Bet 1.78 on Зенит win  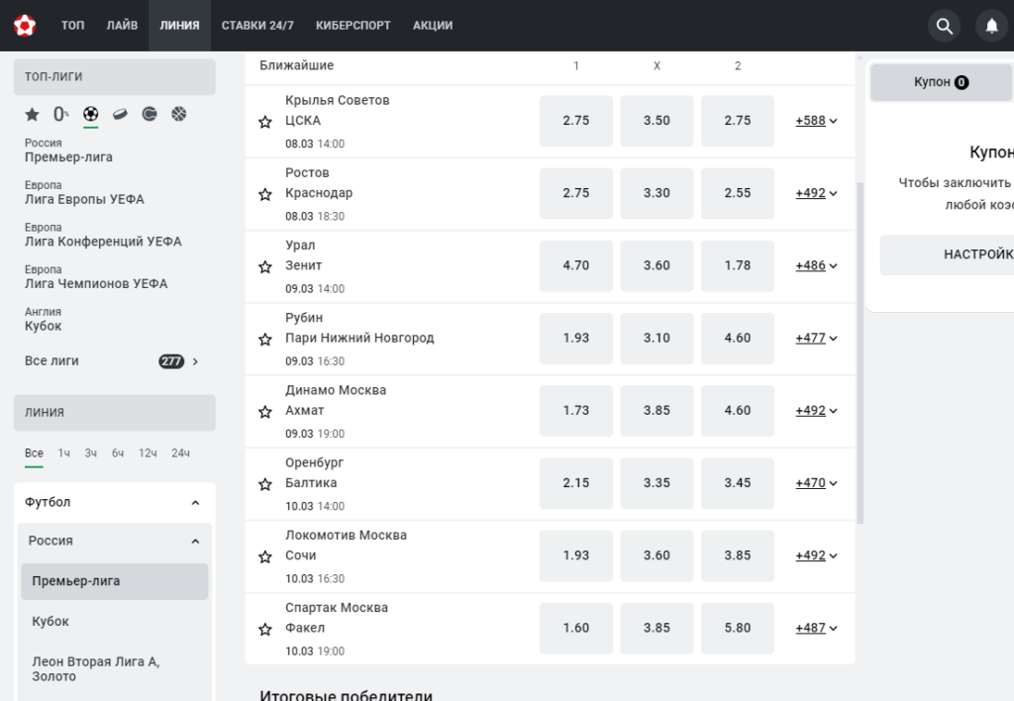[x=737, y=265]
